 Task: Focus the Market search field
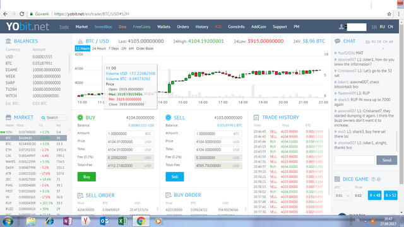54,118
